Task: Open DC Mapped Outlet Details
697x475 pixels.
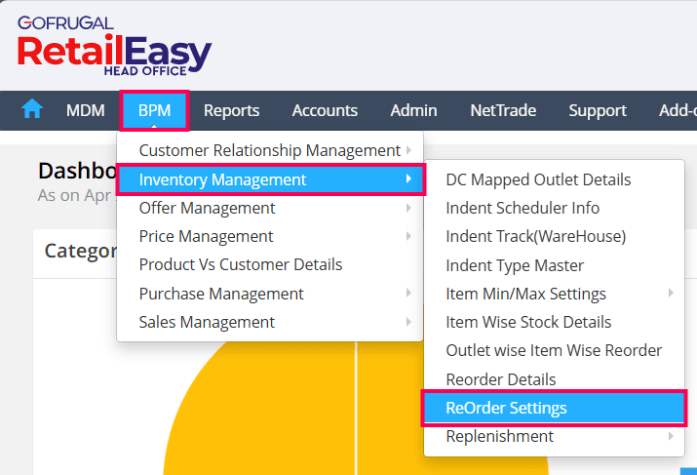Action: coord(555,179)
